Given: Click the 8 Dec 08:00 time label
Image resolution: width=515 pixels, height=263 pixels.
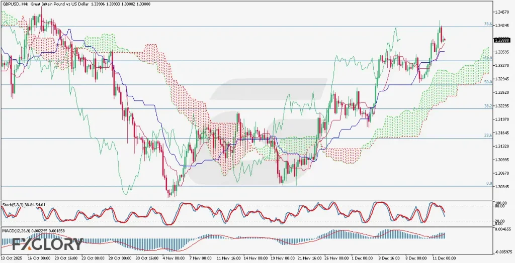Looking at the screenshot, I should coord(416,258).
